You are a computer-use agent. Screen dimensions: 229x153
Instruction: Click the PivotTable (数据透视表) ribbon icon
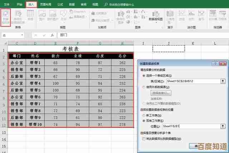point(6,16)
